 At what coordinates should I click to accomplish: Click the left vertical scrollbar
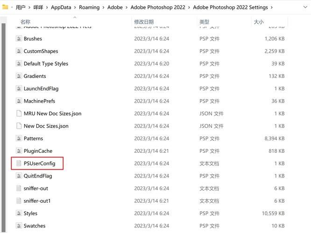point(3,127)
